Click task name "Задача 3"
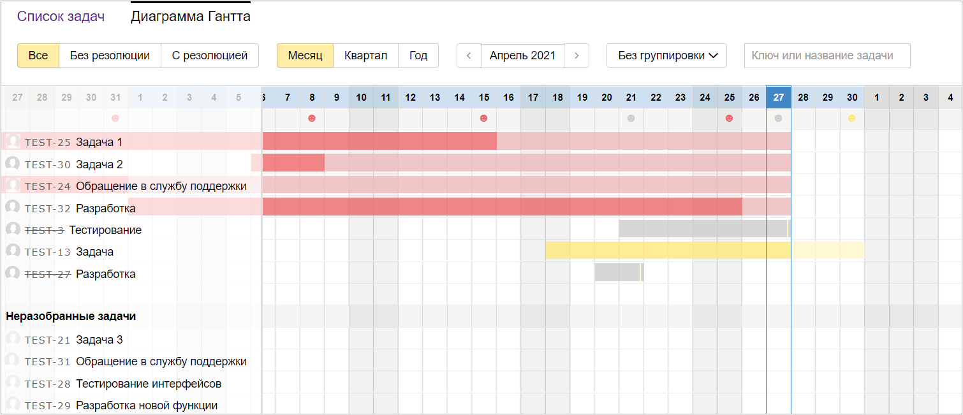This screenshot has height=415, width=963. pyautogui.click(x=99, y=340)
